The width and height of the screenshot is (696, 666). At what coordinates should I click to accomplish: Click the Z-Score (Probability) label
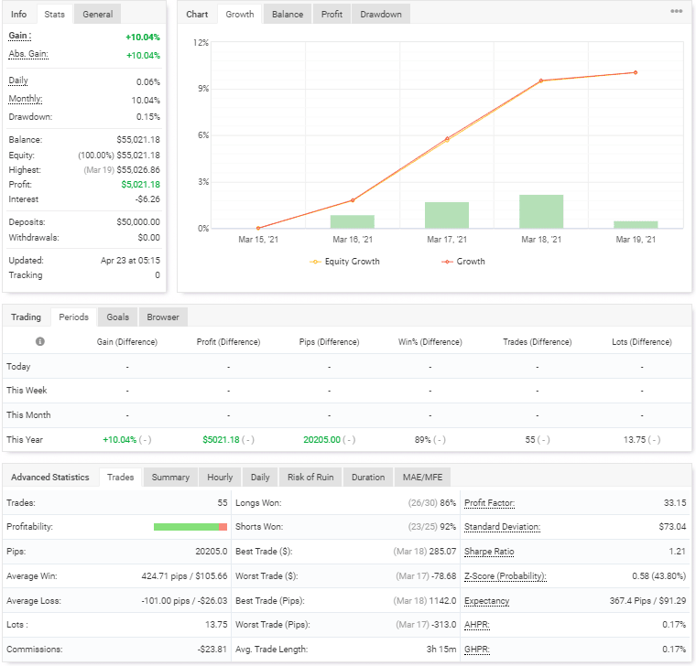(x=505, y=576)
